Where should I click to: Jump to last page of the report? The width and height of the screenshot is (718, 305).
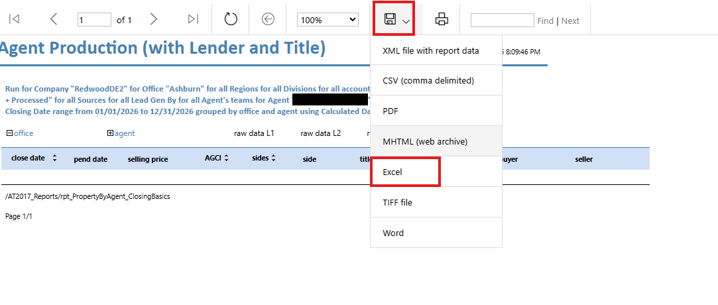pos(193,19)
